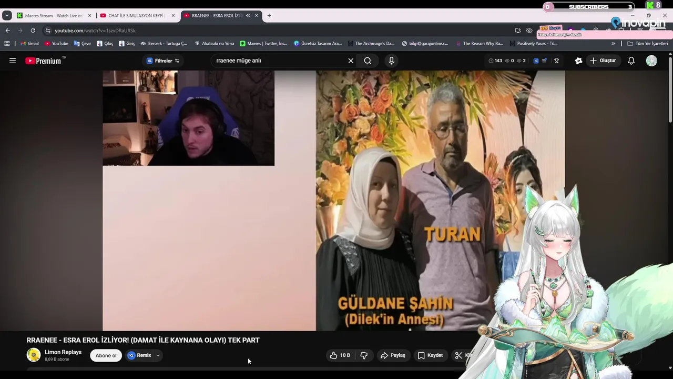The image size is (673, 379).
Task: Like the video with thumbs up
Action: click(x=340, y=355)
